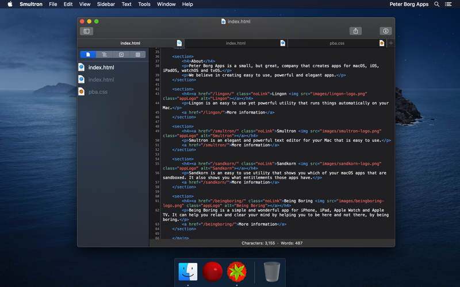
Task: Open Notification Center in the menu bar
Action: pos(448,4)
